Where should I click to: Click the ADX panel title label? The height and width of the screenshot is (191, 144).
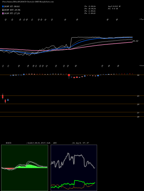tap(55, 143)
